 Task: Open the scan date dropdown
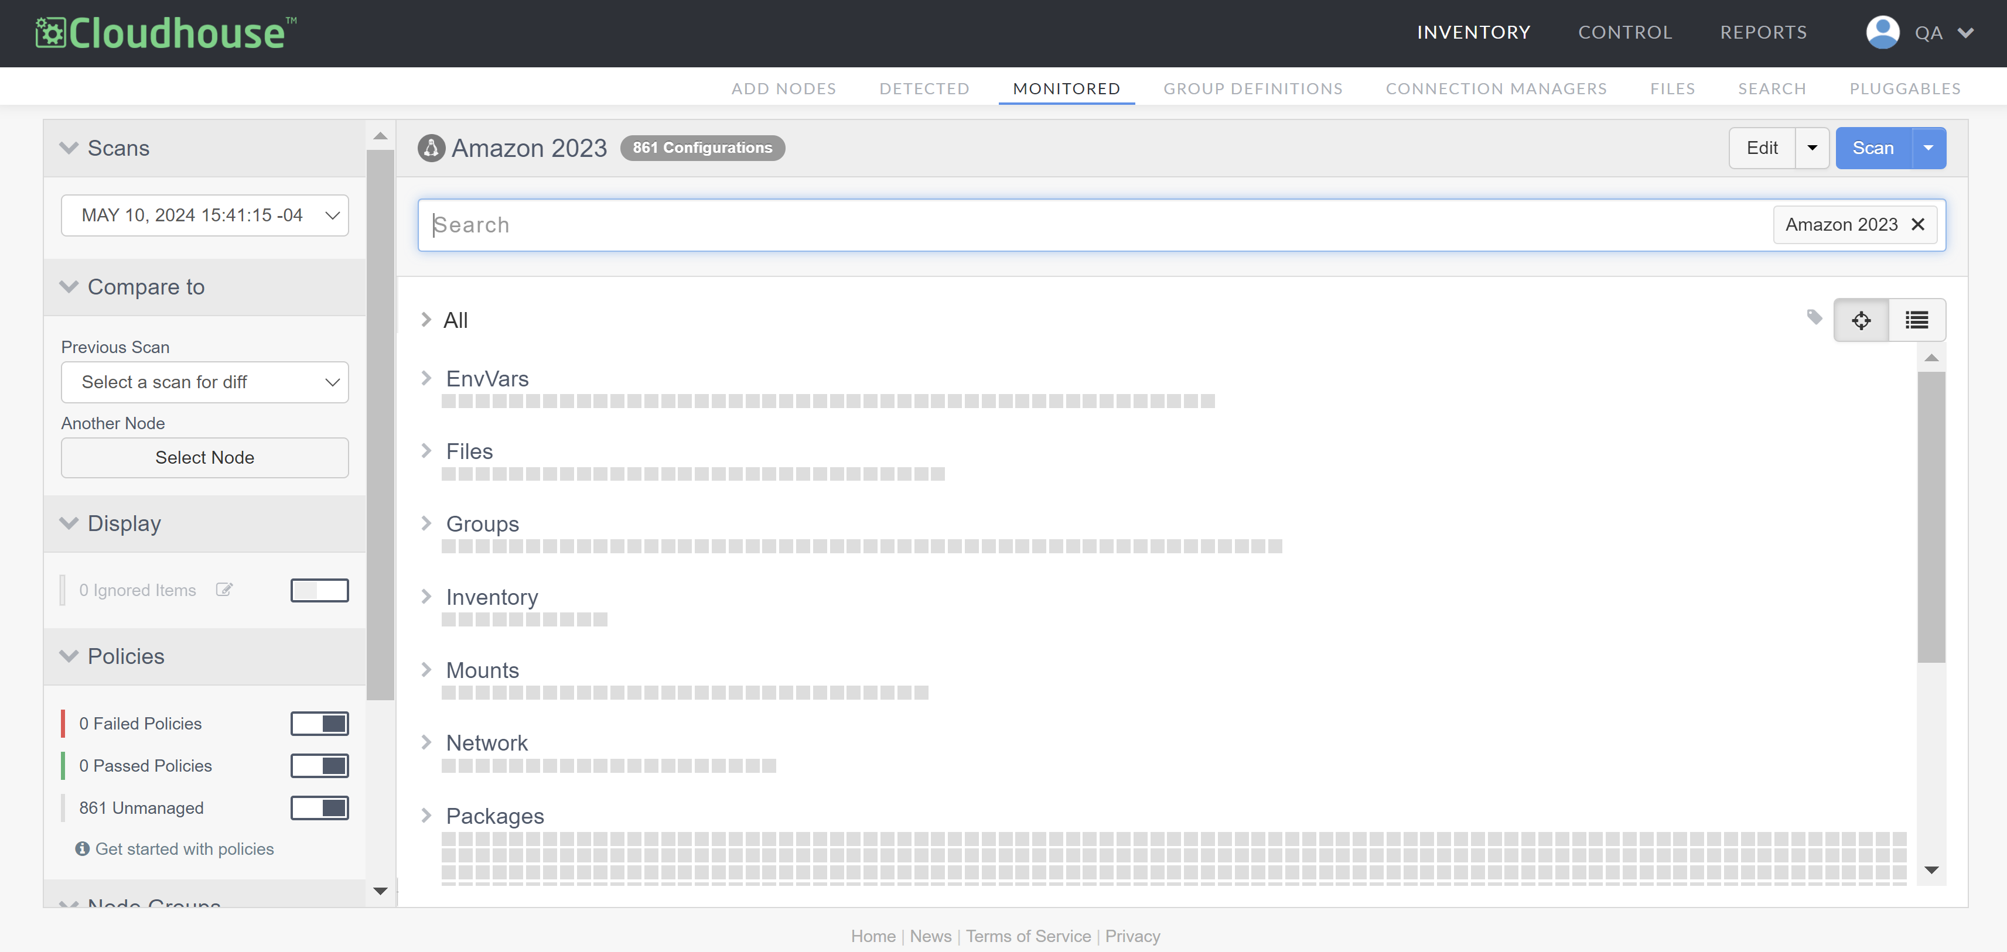[205, 215]
